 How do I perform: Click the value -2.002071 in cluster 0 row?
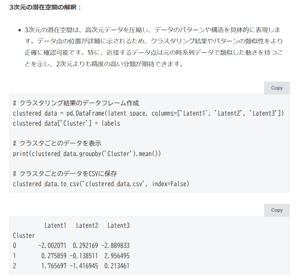(x=52, y=246)
